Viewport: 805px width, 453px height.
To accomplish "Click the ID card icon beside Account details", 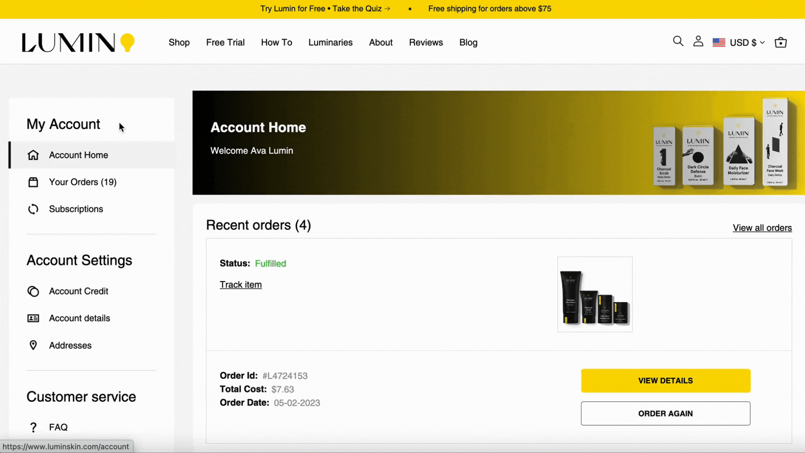I will (x=33, y=318).
